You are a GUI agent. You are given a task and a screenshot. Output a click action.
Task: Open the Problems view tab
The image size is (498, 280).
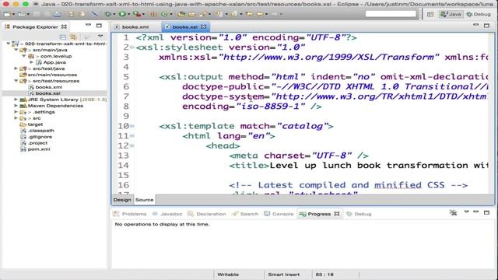(130, 214)
